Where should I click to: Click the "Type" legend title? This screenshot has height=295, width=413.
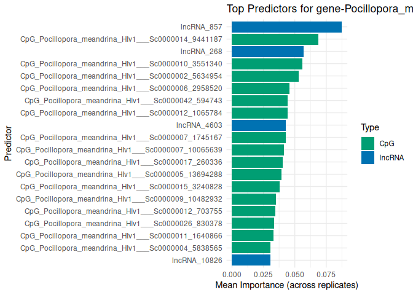pyautogui.click(x=369, y=127)
